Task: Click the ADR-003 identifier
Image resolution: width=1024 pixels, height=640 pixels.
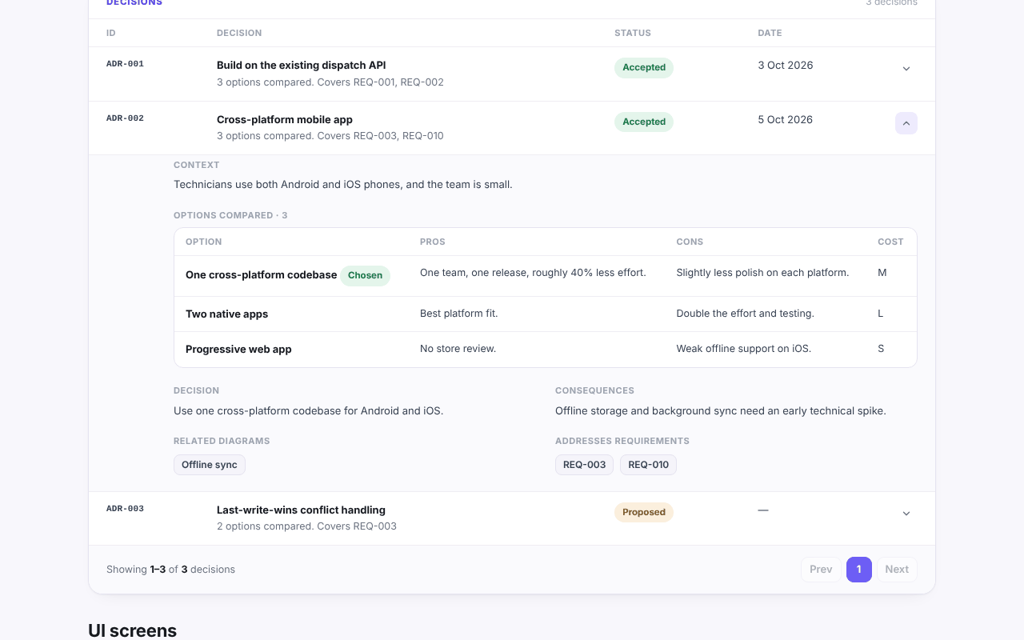Action: [x=126, y=509]
